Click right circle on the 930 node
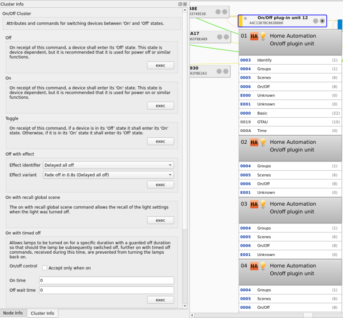Viewport: 343px width, 318px height. [x=226, y=71]
